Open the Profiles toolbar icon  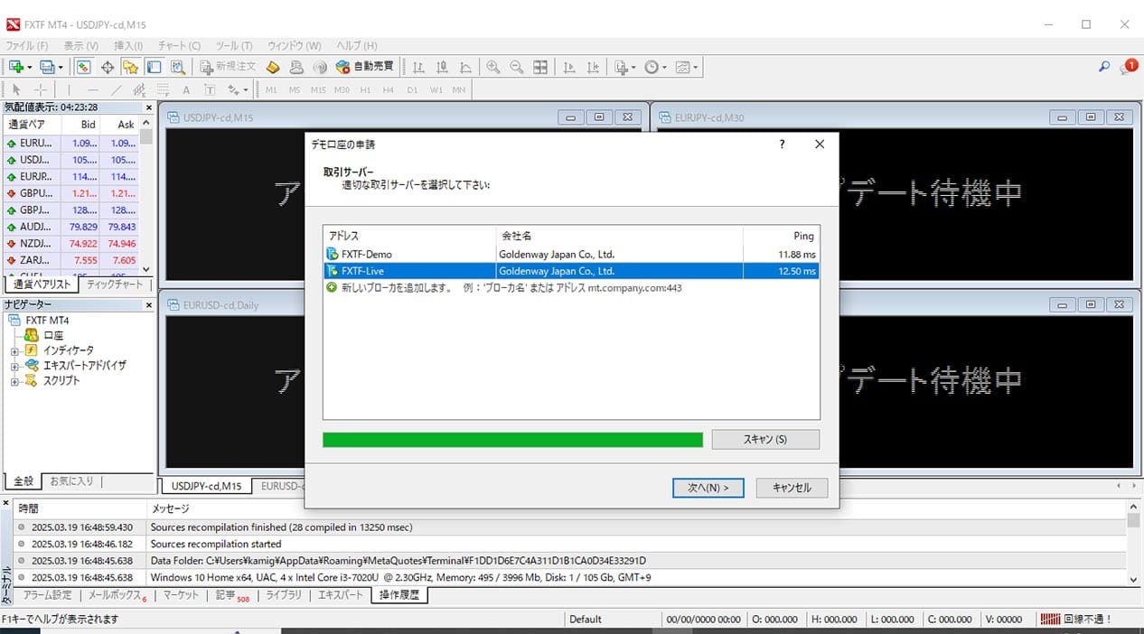point(48,67)
